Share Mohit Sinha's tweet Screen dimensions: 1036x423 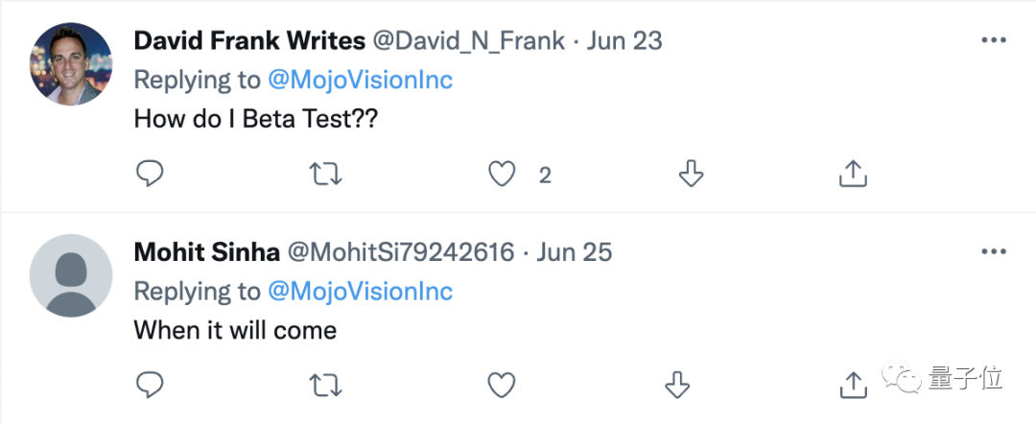[x=853, y=385]
